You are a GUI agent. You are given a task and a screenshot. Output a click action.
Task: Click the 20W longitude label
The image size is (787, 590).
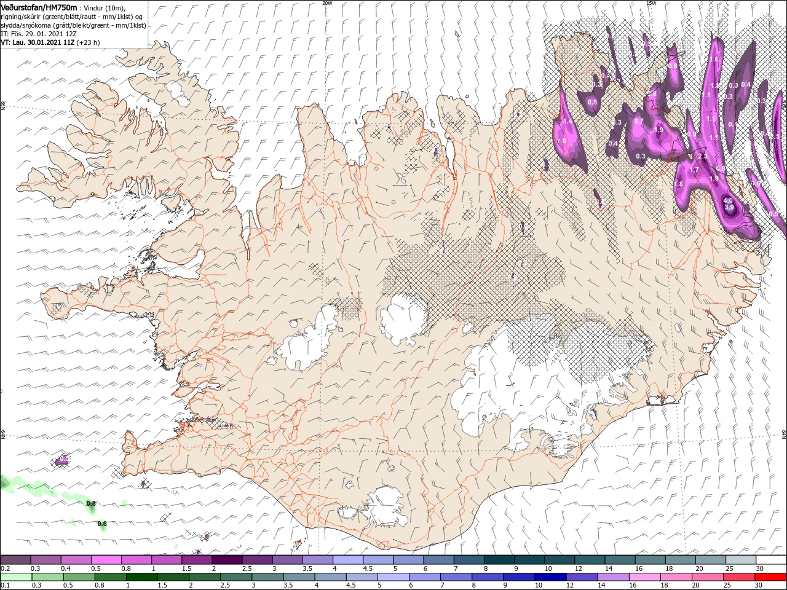[x=327, y=3]
